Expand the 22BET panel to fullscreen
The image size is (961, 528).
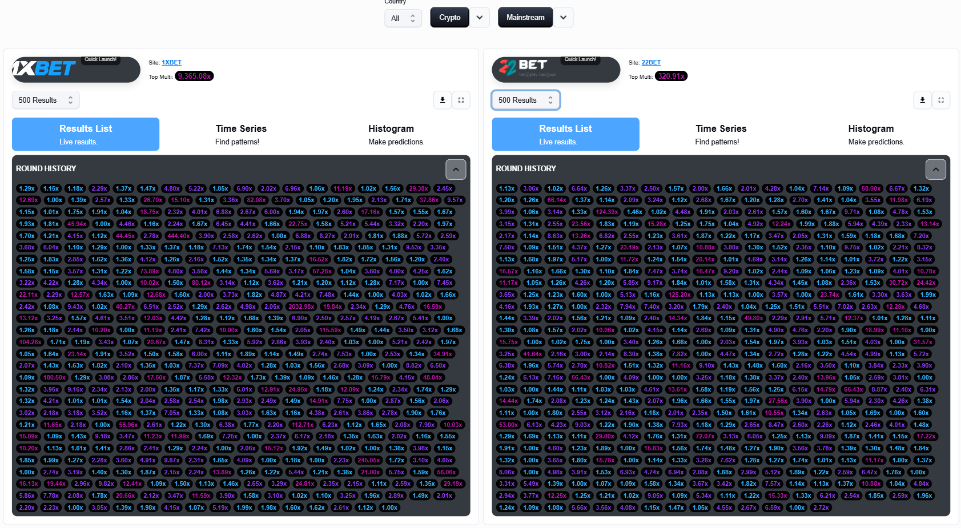[x=941, y=100]
